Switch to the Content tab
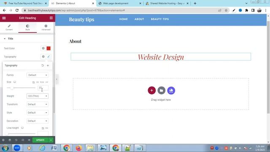This screenshot has height=152, width=270. 9,27
